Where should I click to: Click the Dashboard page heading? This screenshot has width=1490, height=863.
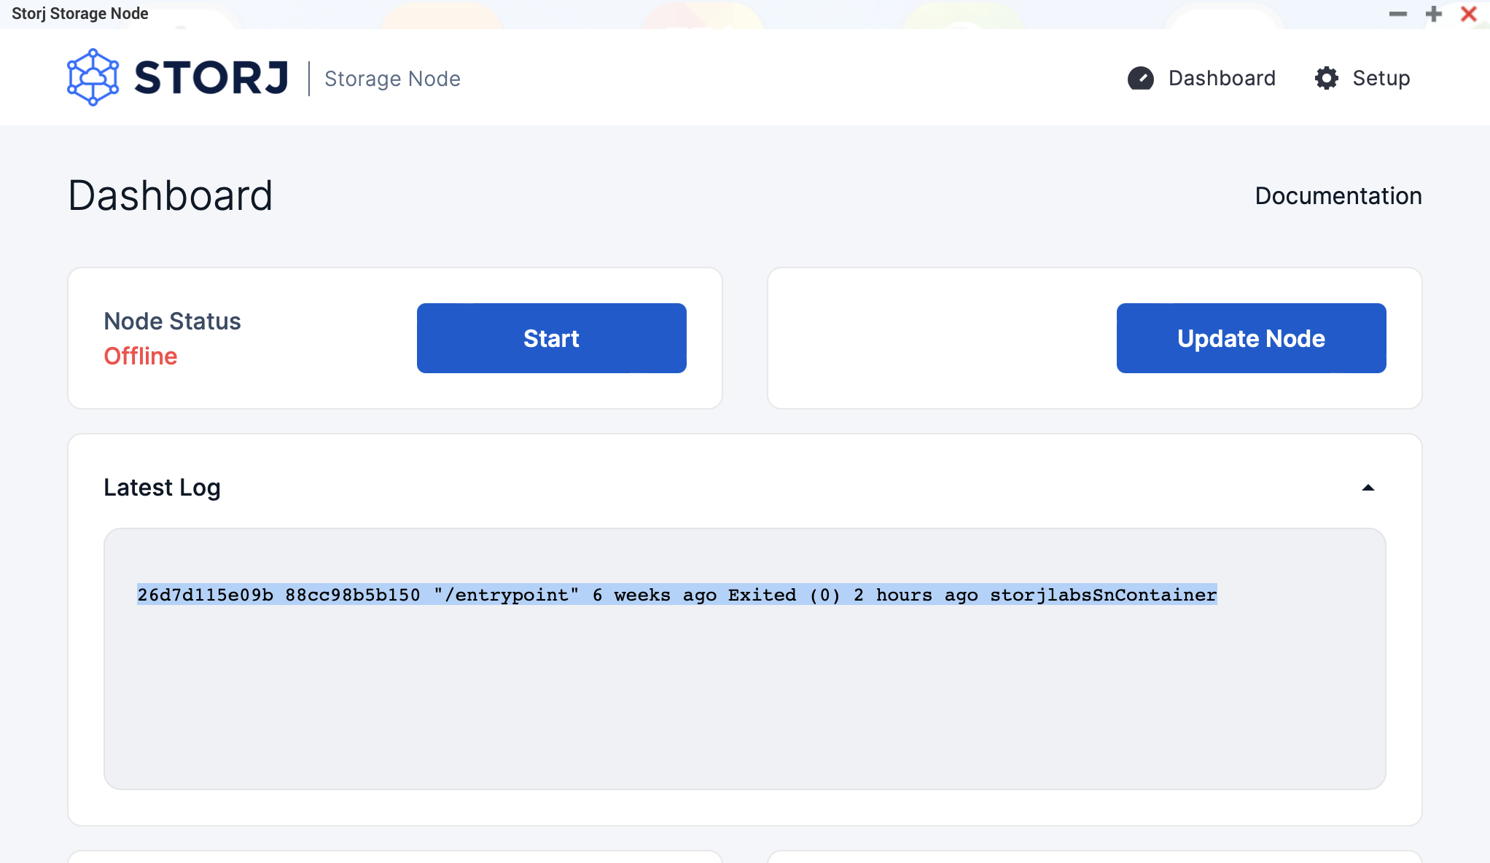170,195
